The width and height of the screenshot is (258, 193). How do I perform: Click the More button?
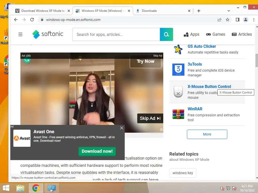pos(207,134)
